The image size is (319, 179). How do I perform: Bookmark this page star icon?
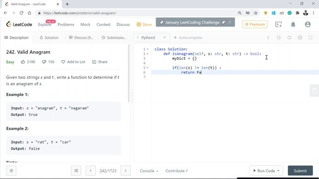pyautogui.click(x=256, y=13)
